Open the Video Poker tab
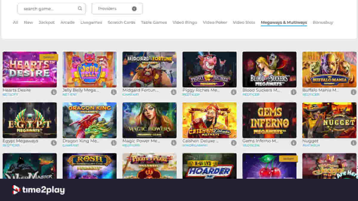Viewport: 358px width, 201px height. pyautogui.click(x=215, y=22)
